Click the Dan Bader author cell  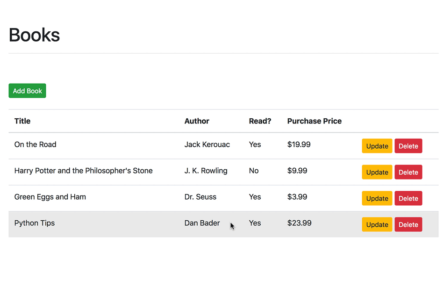(202, 223)
